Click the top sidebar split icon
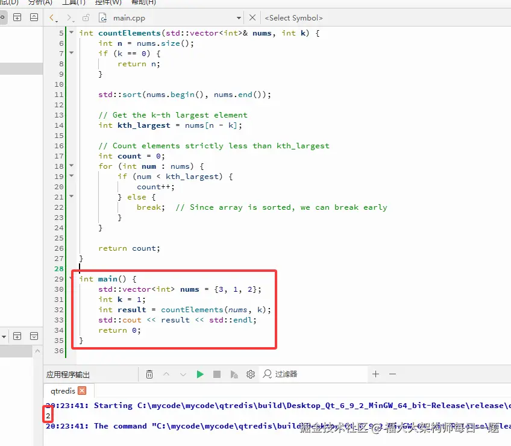511x446 pixels. tap(17, 17)
